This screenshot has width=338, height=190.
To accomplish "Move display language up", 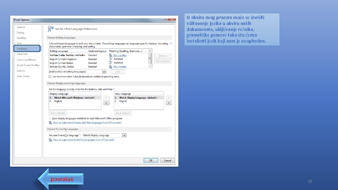I will click(106, 98).
